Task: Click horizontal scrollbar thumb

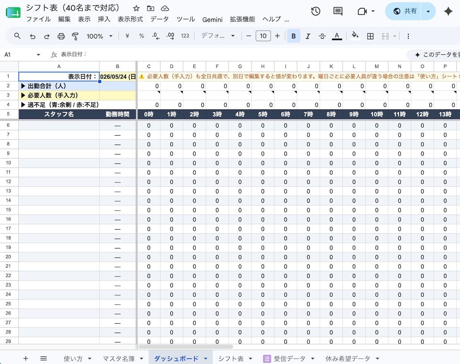Action: click(x=186, y=347)
